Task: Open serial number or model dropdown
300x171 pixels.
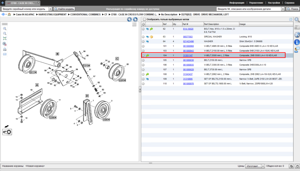Action: click(50, 9)
